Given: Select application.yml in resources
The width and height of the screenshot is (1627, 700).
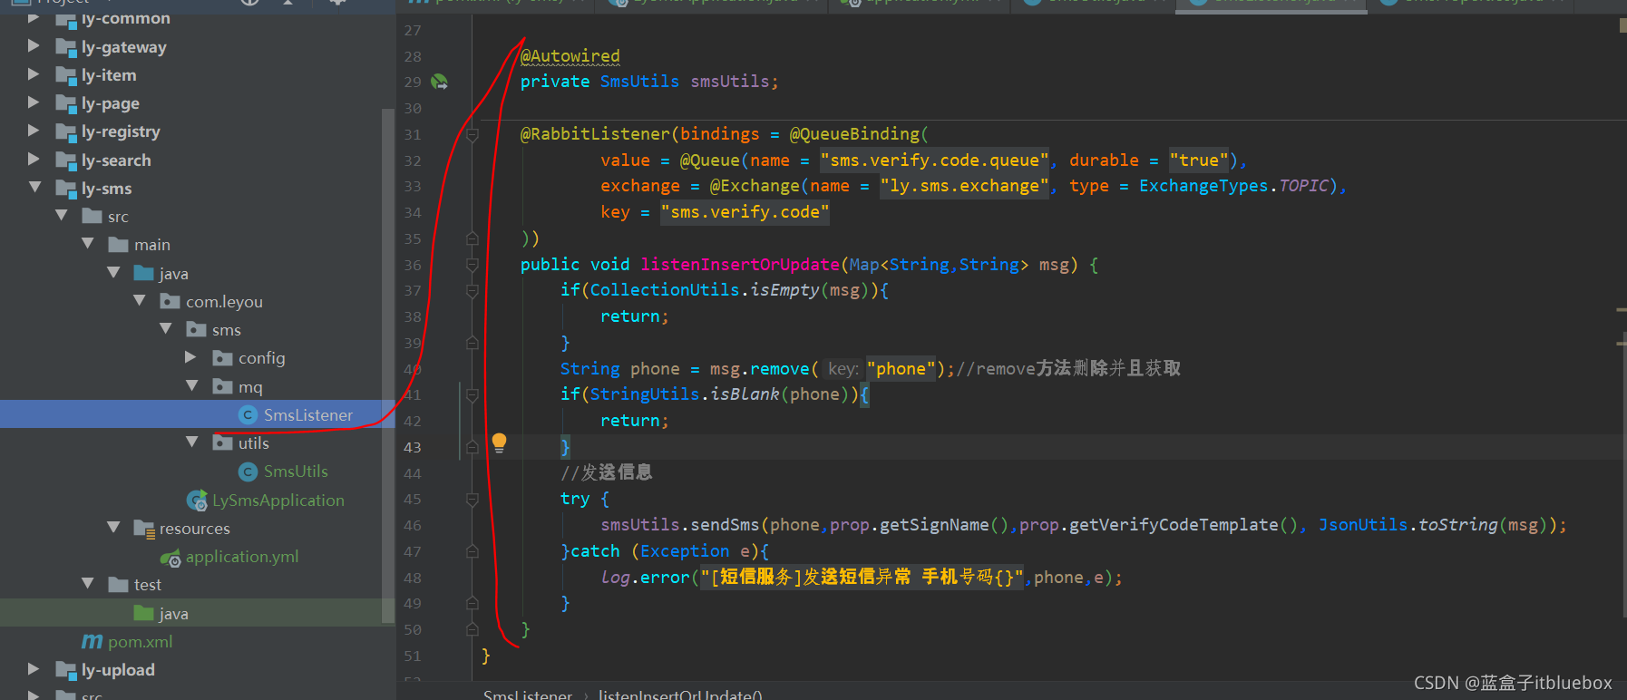Looking at the screenshot, I should tap(242, 557).
